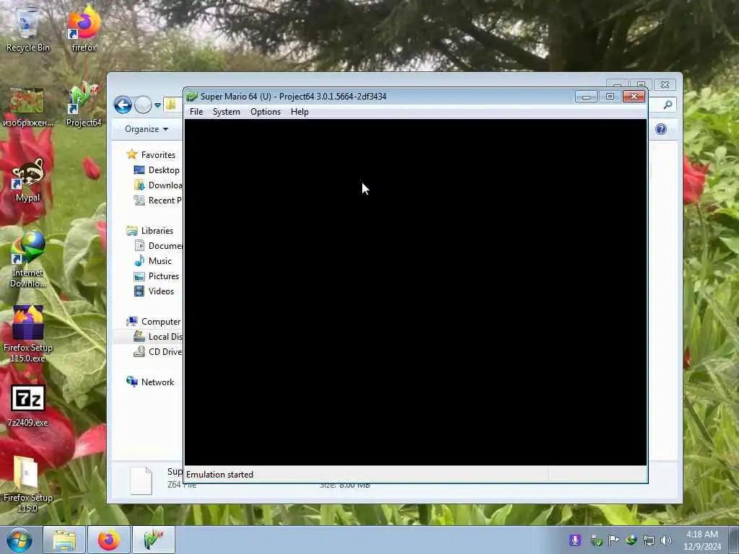Image resolution: width=739 pixels, height=554 pixels.
Task: Select the изображен... image desktop icon
Action: [28, 107]
